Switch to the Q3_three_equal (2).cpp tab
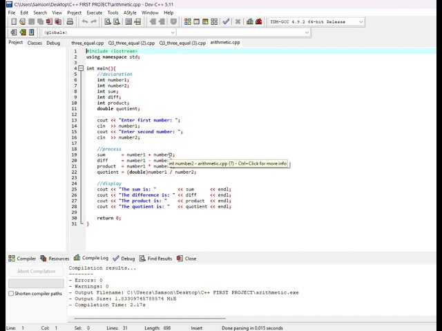The image size is (442, 331). click(131, 43)
